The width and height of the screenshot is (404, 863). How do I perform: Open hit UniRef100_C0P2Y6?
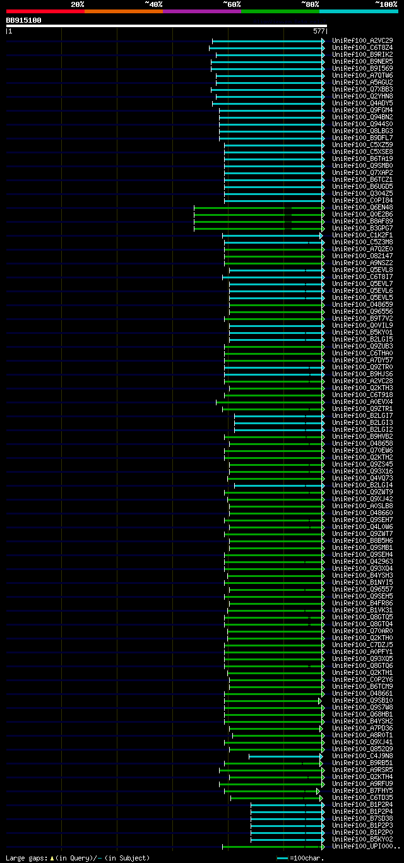point(362,679)
